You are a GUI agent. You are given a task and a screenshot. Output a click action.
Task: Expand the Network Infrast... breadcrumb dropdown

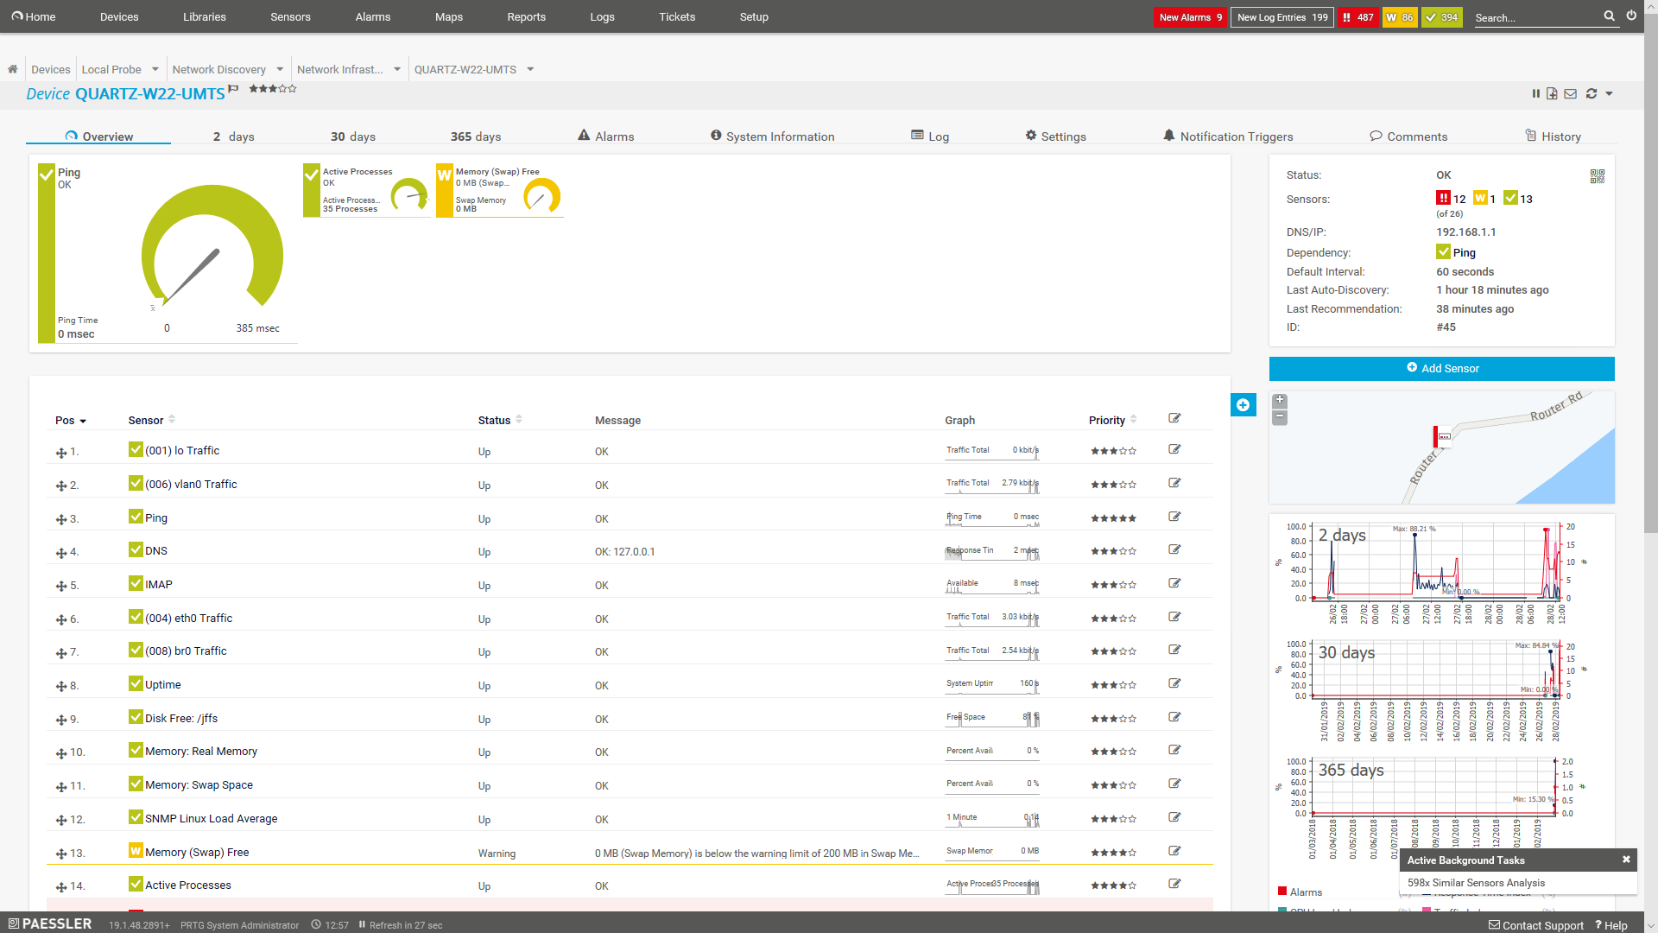pyautogui.click(x=397, y=69)
